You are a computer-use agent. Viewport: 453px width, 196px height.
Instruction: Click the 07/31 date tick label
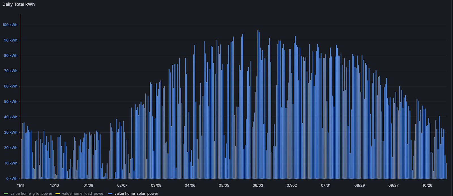[x=326, y=186]
